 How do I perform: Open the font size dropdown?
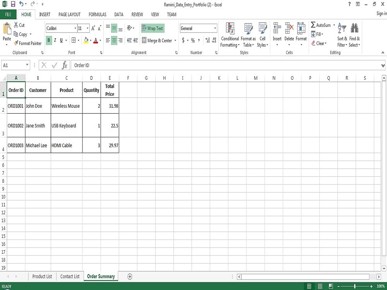click(87, 28)
